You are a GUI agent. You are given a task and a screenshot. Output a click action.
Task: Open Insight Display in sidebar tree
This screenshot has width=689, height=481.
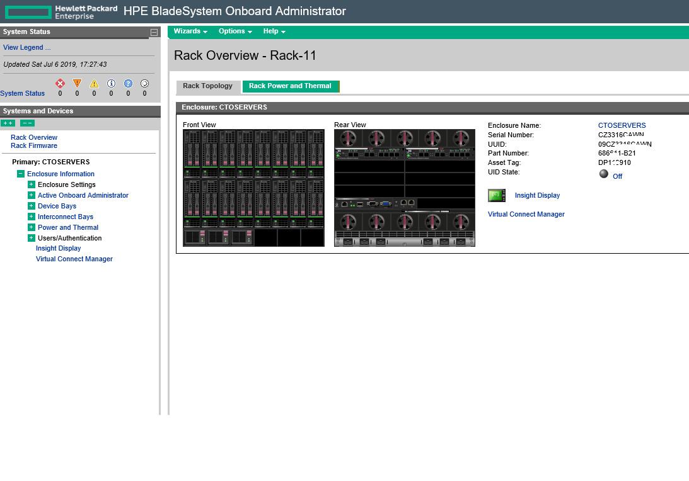click(59, 248)
